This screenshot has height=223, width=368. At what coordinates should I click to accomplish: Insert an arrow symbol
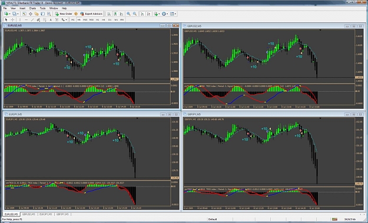pos(63,19)
